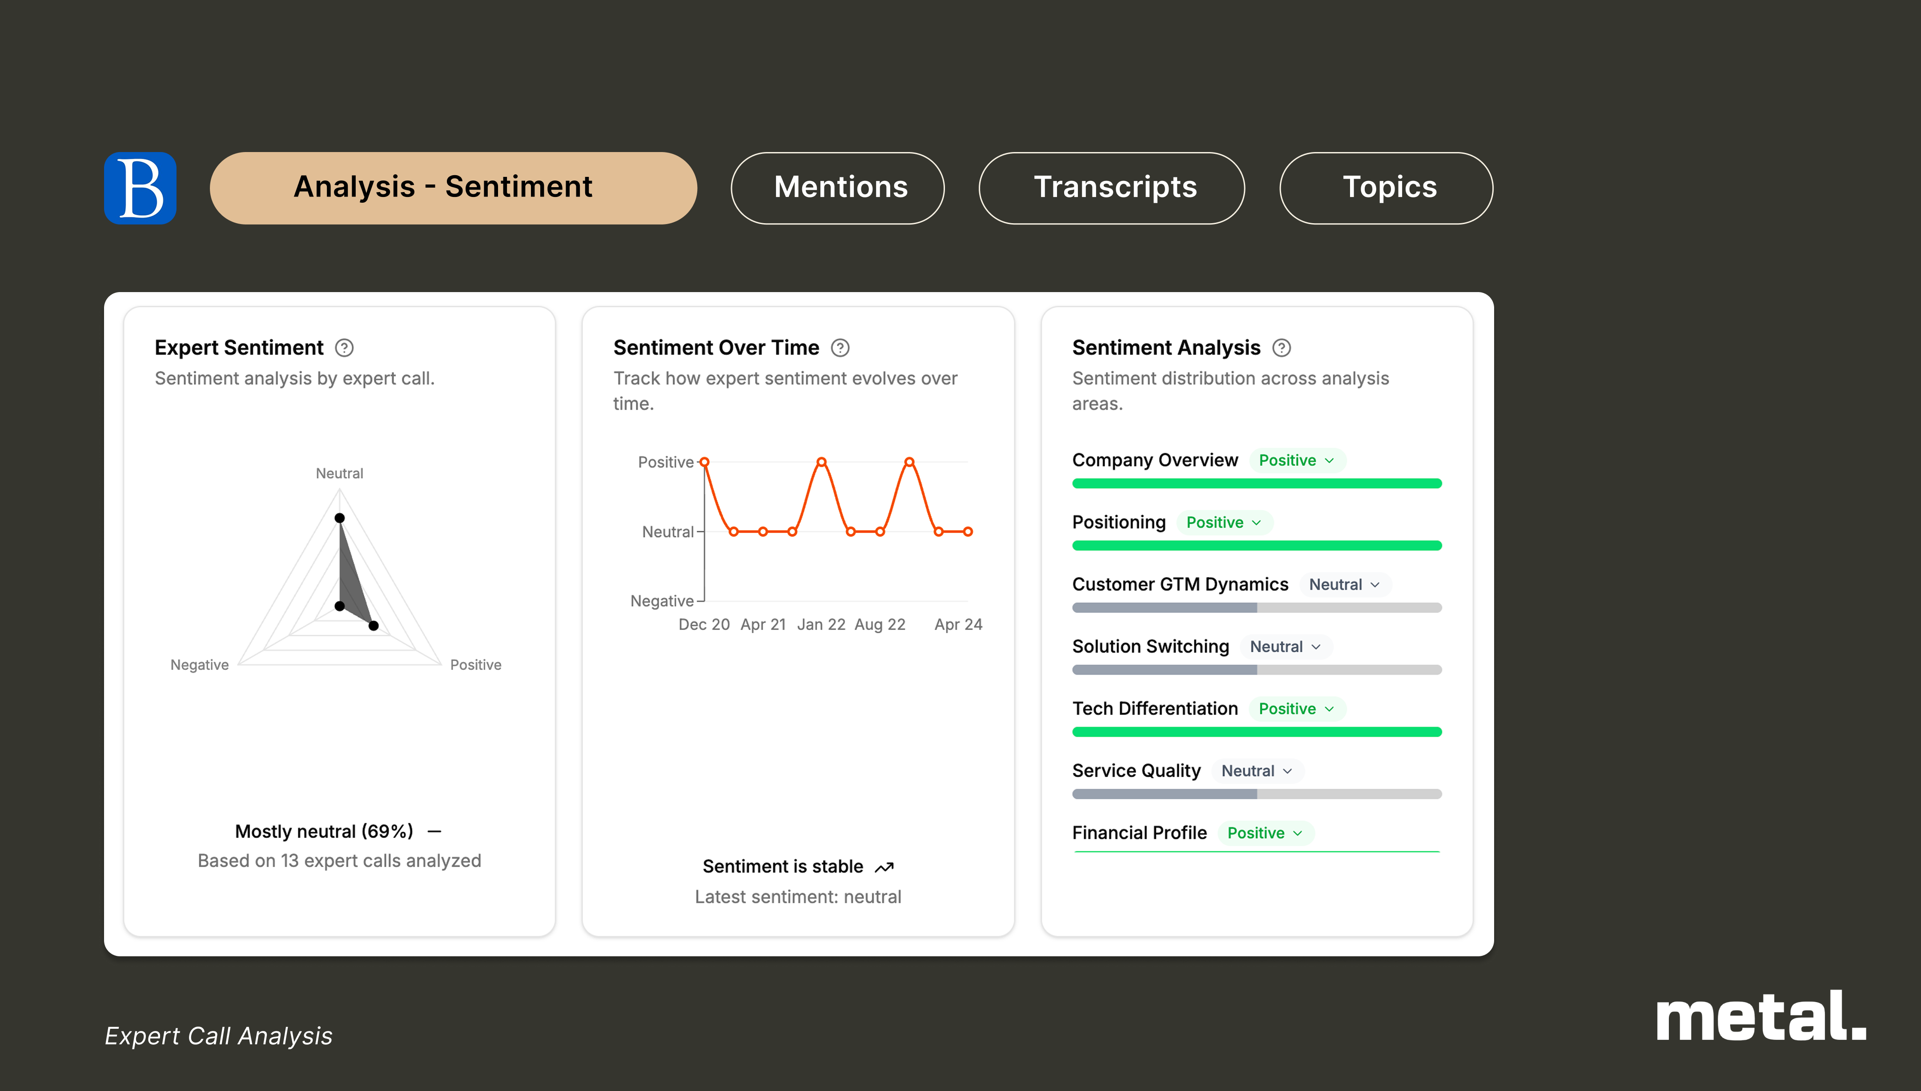
Task: Click the Service Quality label
Action: [1136, 771]
